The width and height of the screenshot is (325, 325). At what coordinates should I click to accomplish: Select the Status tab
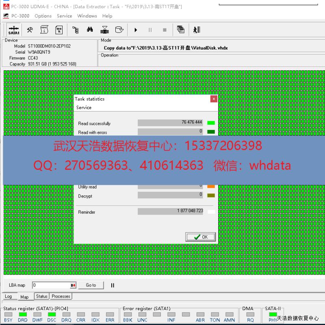coord(41,297)
